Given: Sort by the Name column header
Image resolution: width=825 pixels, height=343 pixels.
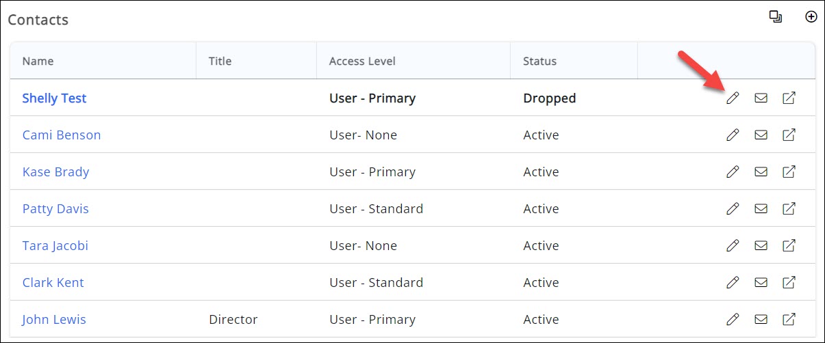Looking at the screenshot, I should [38, 61].
